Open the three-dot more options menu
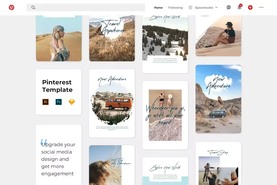Viewport: 277px width, 185px height. (x=261, y=7)
